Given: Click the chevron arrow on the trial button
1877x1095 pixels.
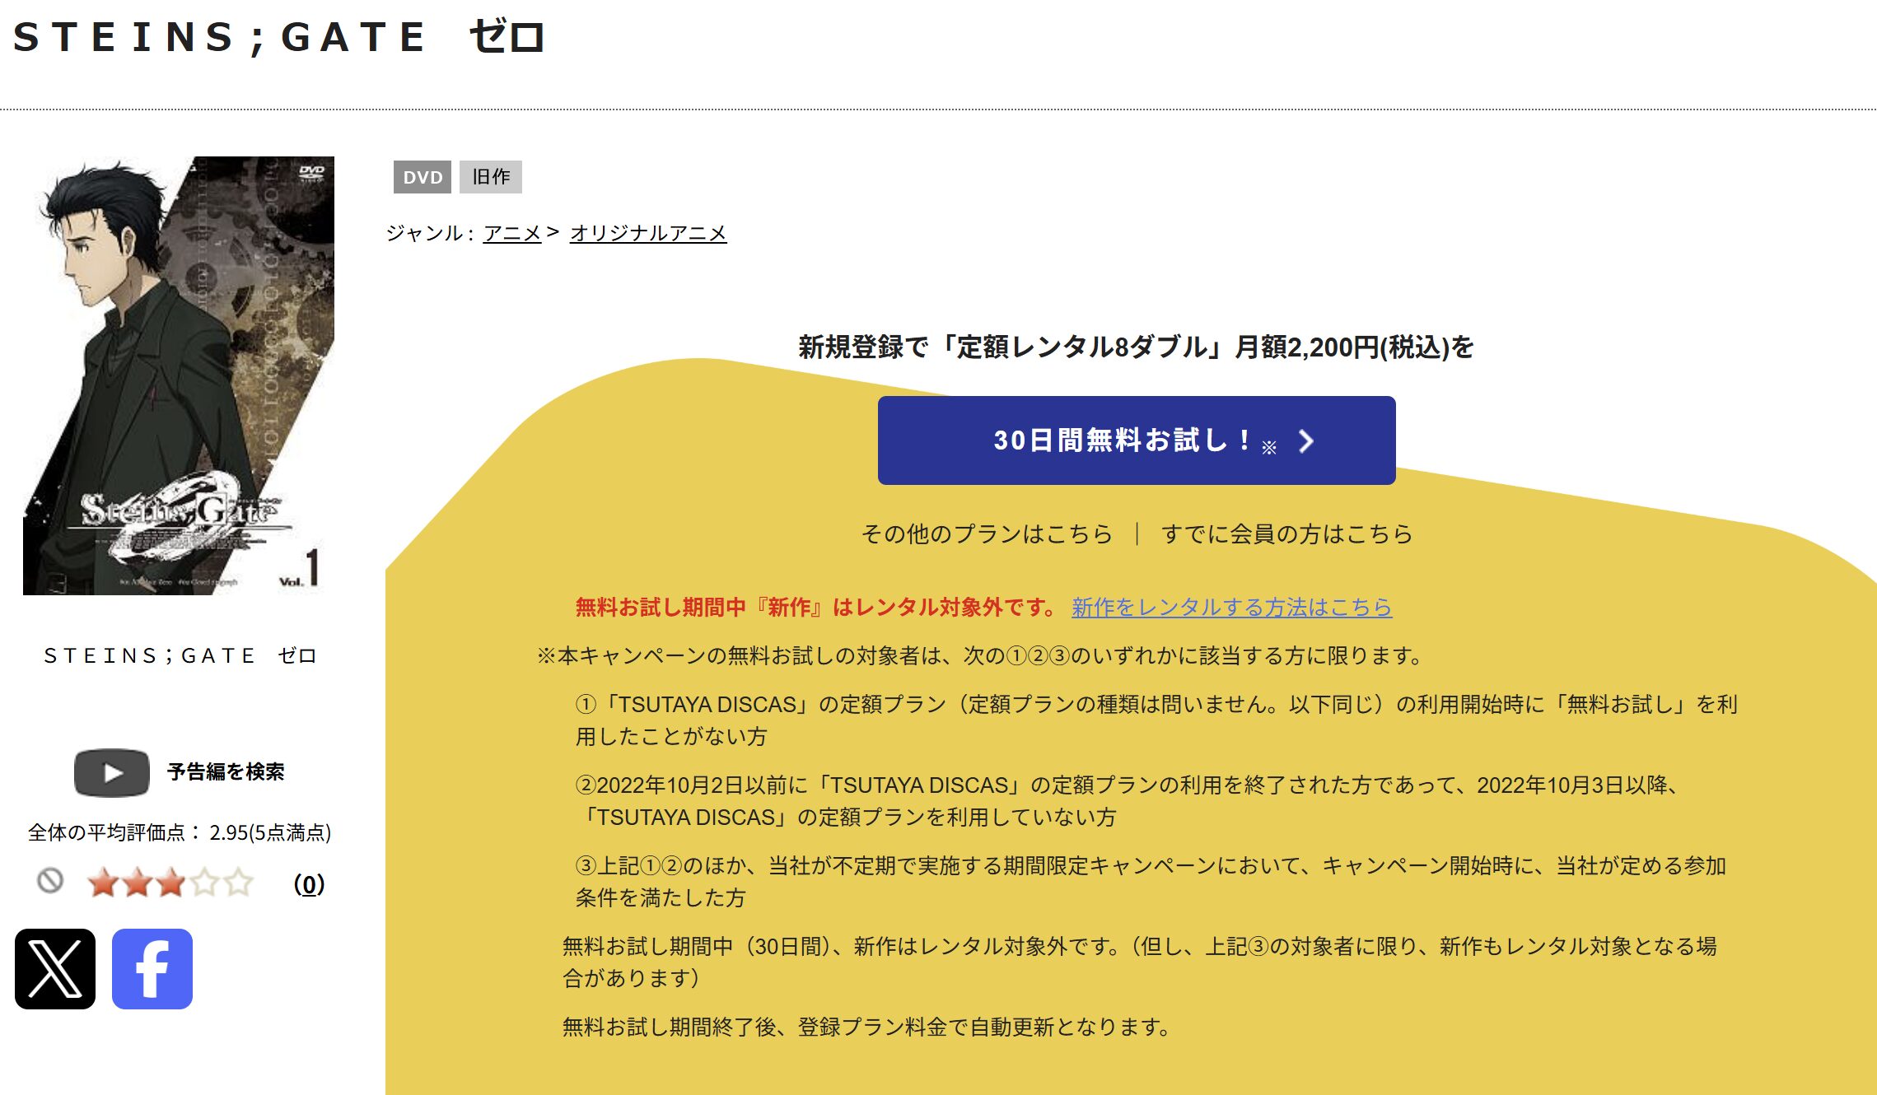Looking at the screenshot, I should (x=1306, y=441).
